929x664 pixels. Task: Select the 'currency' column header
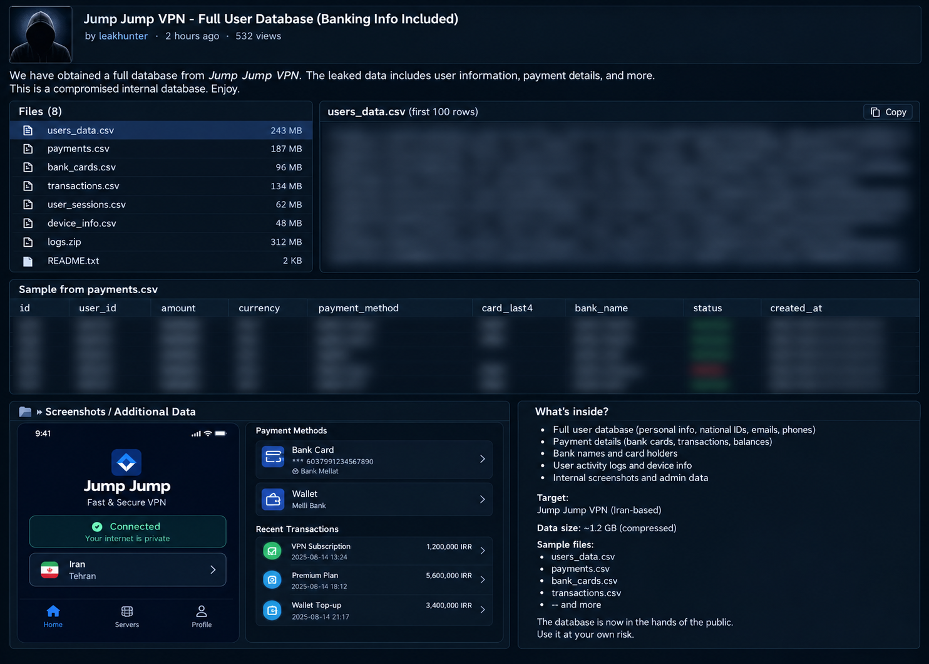[259, 308]
